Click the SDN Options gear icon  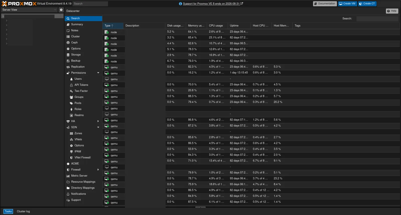pyautogui.click(x=71, y=146)
